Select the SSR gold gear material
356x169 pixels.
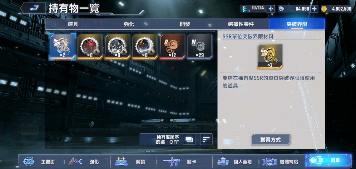62,47
